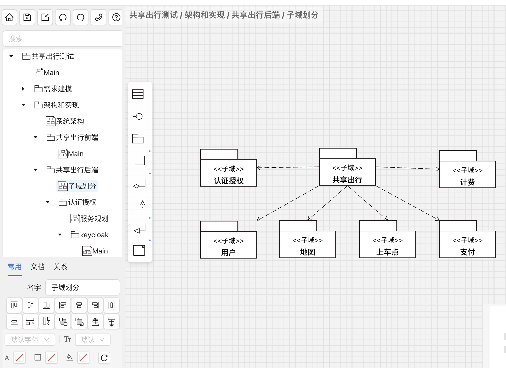Image resolution: width=506 pixels, height=368 pixels.
Task: Expand the 需求建模 folder
Action: tap(23, 89)
